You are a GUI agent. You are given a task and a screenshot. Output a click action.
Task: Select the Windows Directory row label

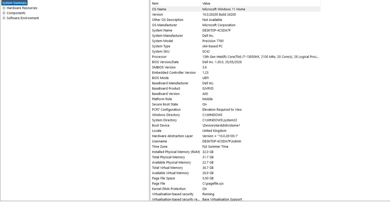[x=166, y=114]
